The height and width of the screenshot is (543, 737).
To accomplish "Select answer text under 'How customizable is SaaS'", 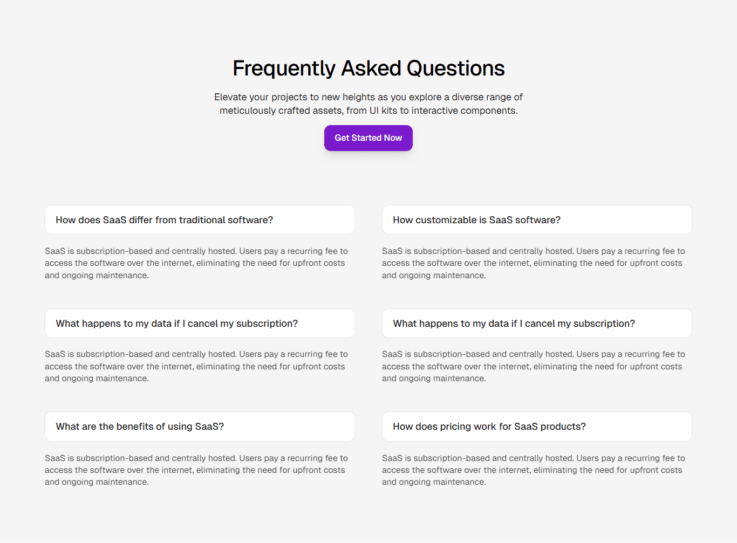I will [x=534, y=263].
